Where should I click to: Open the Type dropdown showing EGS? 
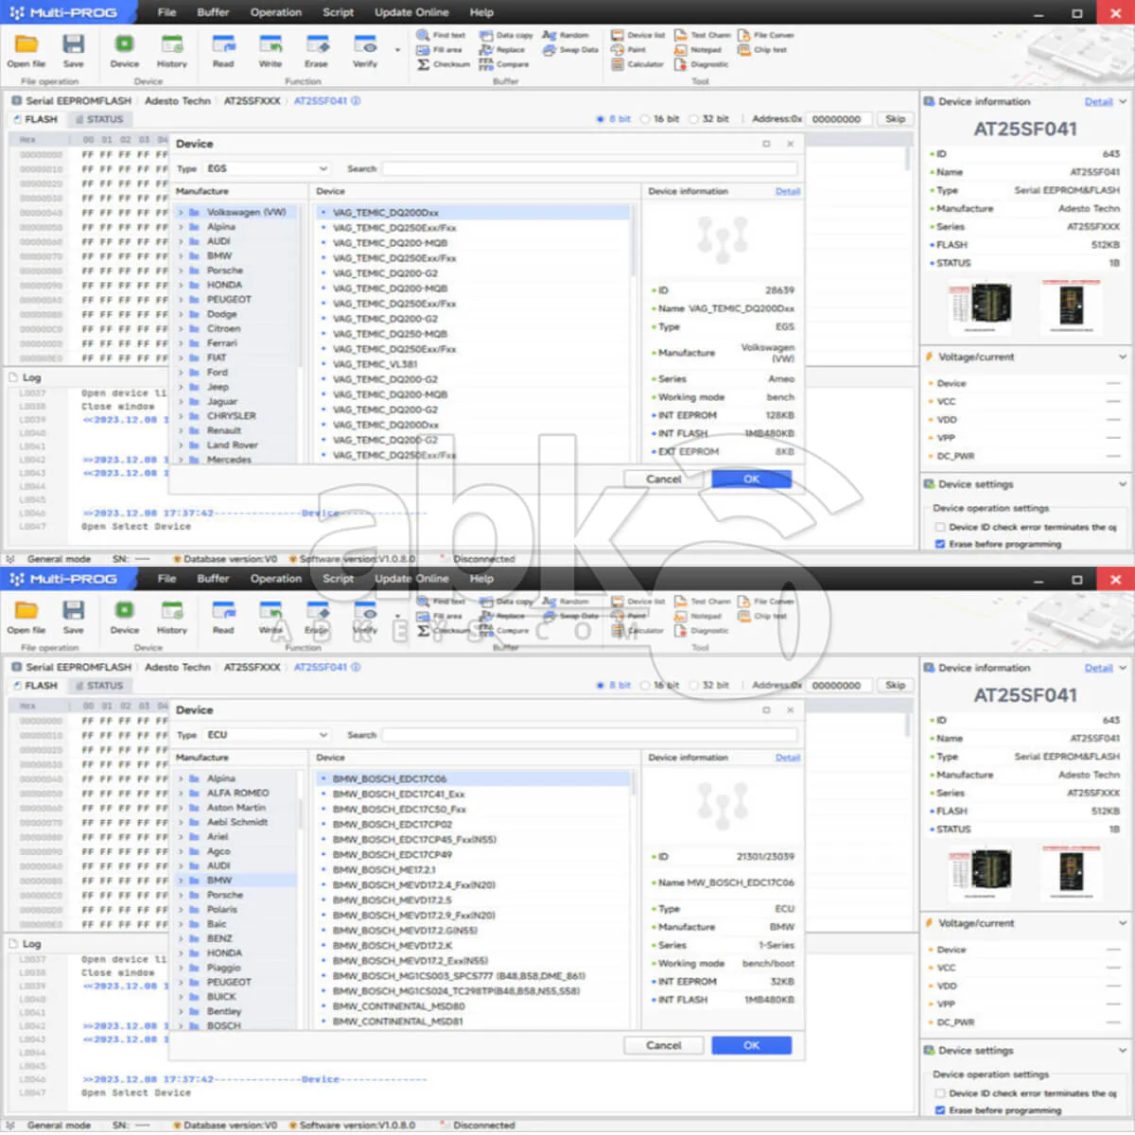[x=267, y=168]
